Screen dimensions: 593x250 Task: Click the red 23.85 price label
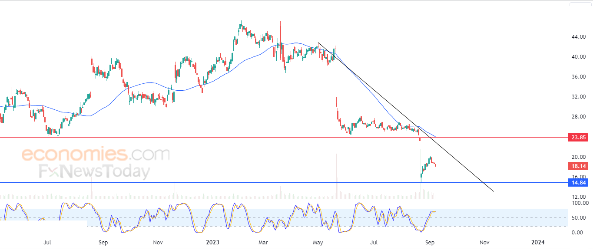point(578,138)
